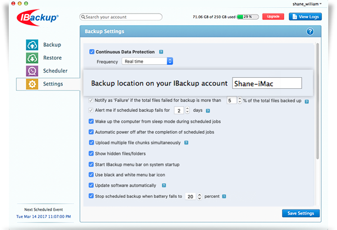This screenshot has height=230, width=337.
Task: Click the Save Settings button
Action: (301, 213)
